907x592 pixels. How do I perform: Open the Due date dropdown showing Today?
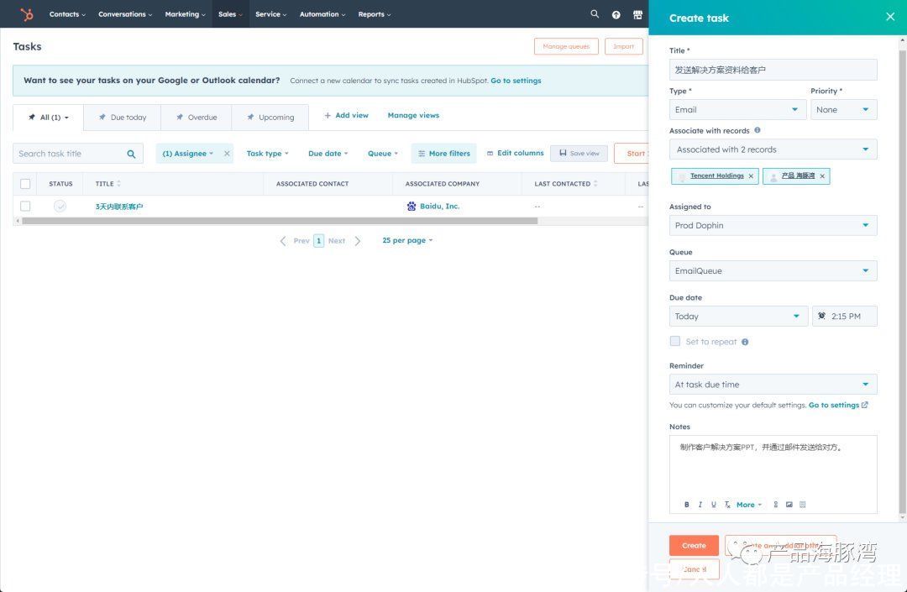tap(738, 317)
